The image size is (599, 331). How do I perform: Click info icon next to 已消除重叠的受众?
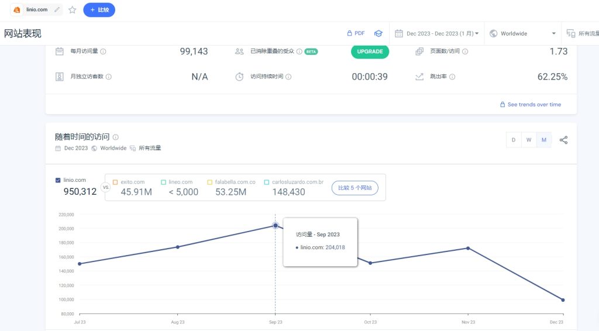point(299,51)
